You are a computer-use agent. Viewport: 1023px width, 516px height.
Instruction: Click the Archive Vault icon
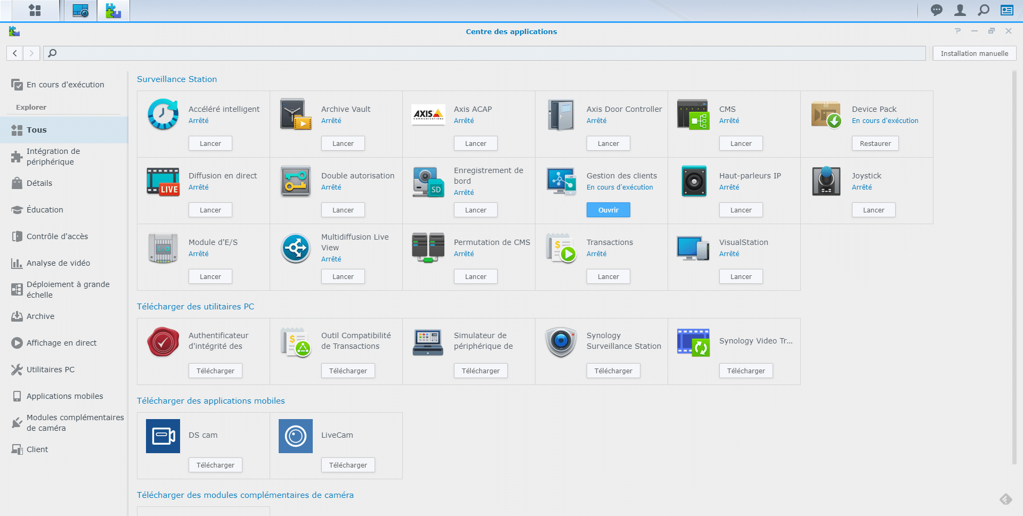click(295, 114)
